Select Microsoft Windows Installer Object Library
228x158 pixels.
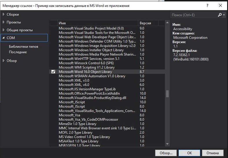tap(107, 50)
